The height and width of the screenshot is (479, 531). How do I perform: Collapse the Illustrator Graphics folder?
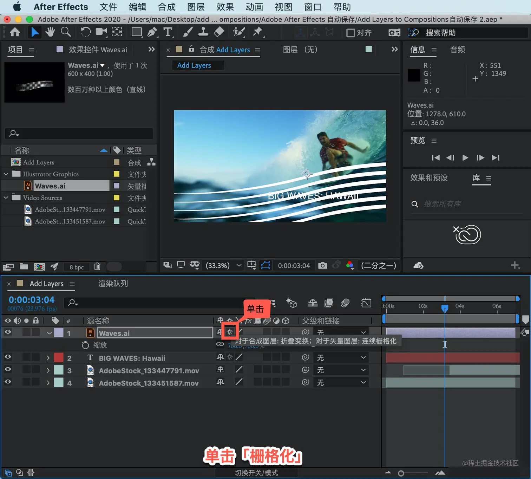click(6, 174)
